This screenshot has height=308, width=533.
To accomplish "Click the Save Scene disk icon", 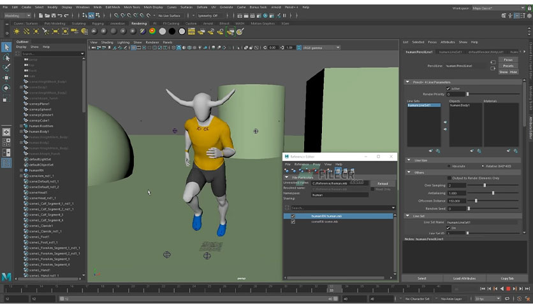I will pos(54,16).
